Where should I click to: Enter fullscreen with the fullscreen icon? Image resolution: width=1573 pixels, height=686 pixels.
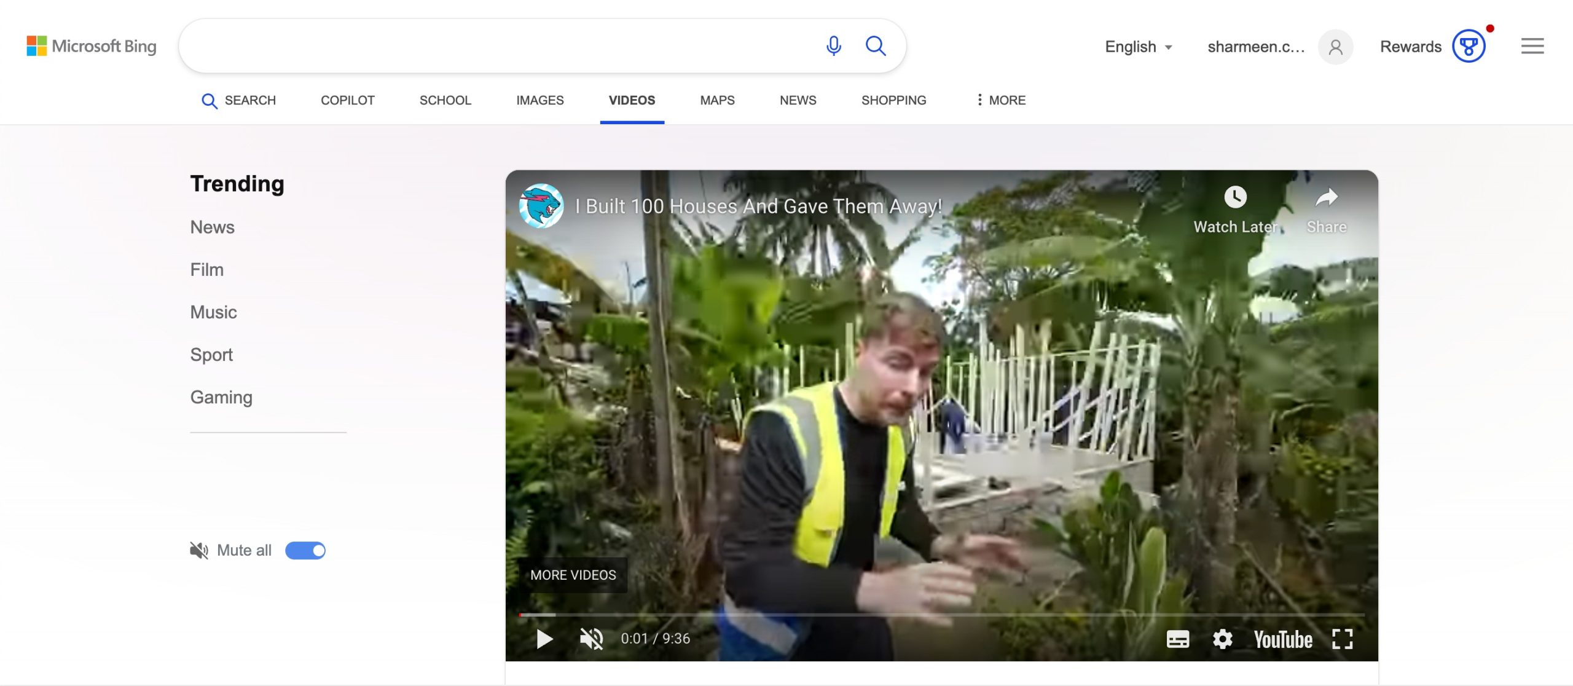[1343, 639]
